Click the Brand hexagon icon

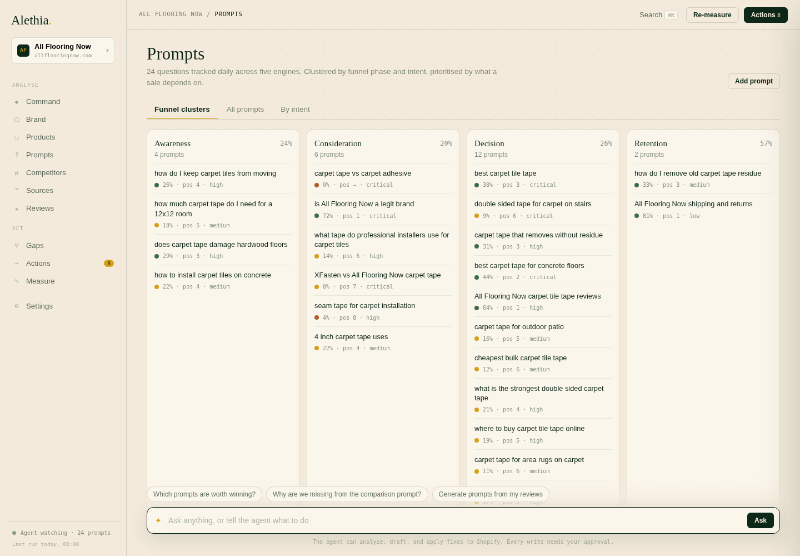17,120
